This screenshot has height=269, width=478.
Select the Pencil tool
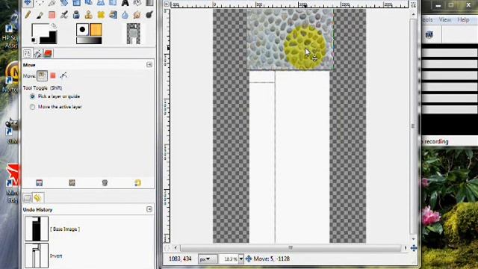tap(28, 14)
